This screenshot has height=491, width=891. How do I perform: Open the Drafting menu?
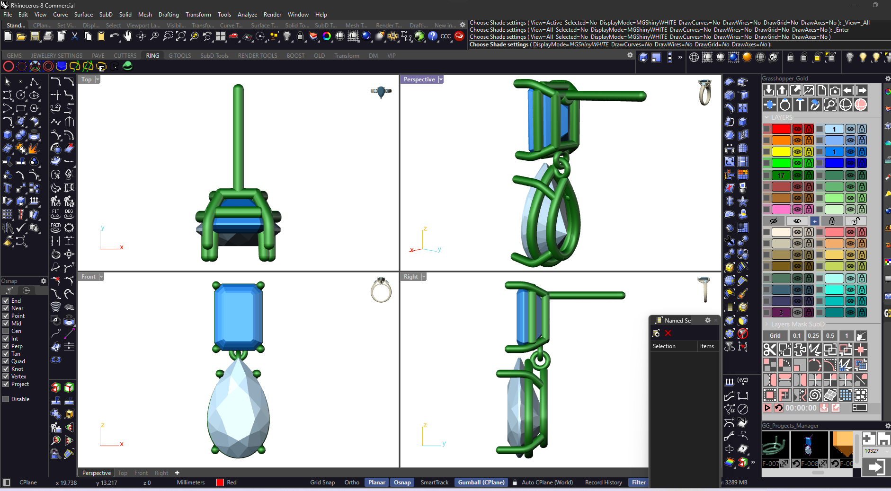pyautogui.click(x=169, y=15)
